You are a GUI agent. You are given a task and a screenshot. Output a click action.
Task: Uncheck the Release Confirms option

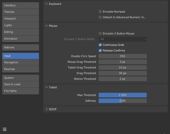point(100,51)
